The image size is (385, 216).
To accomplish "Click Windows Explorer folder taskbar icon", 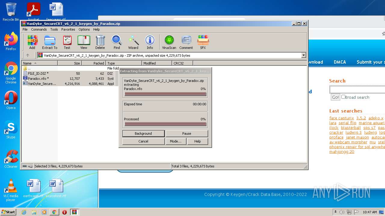I will point(34,212).
